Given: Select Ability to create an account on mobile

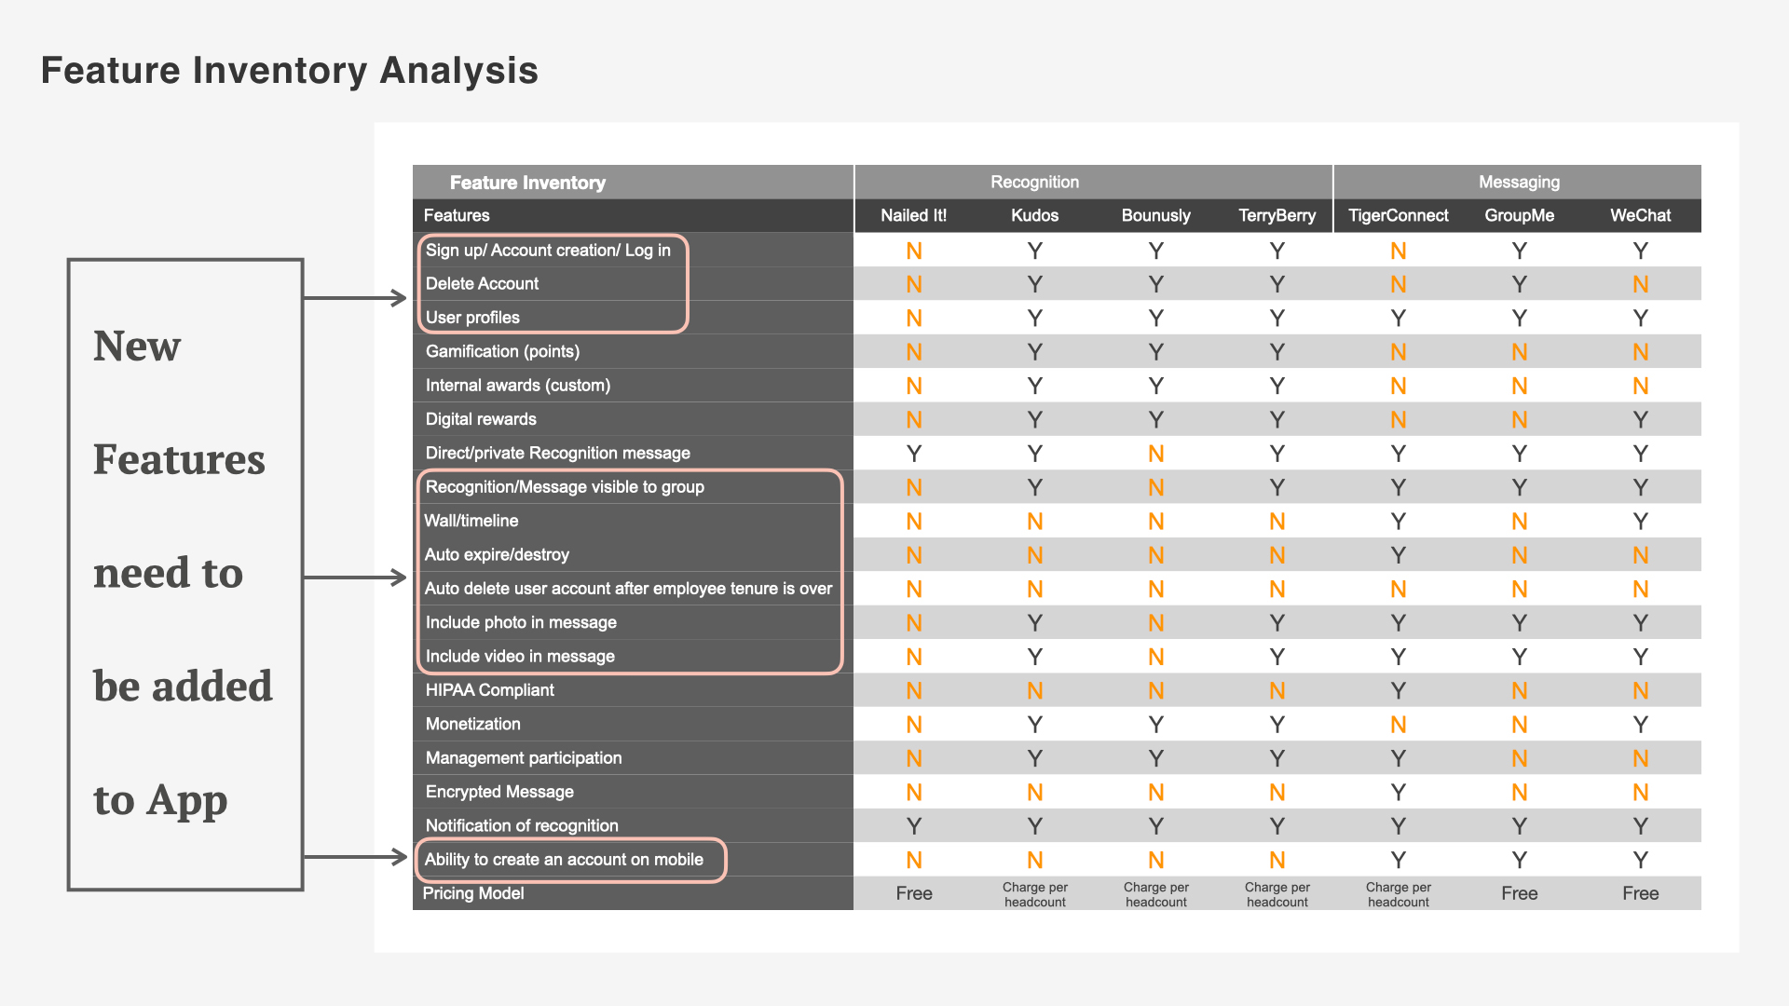Looking at the screenshot, I should pos(564,860).
